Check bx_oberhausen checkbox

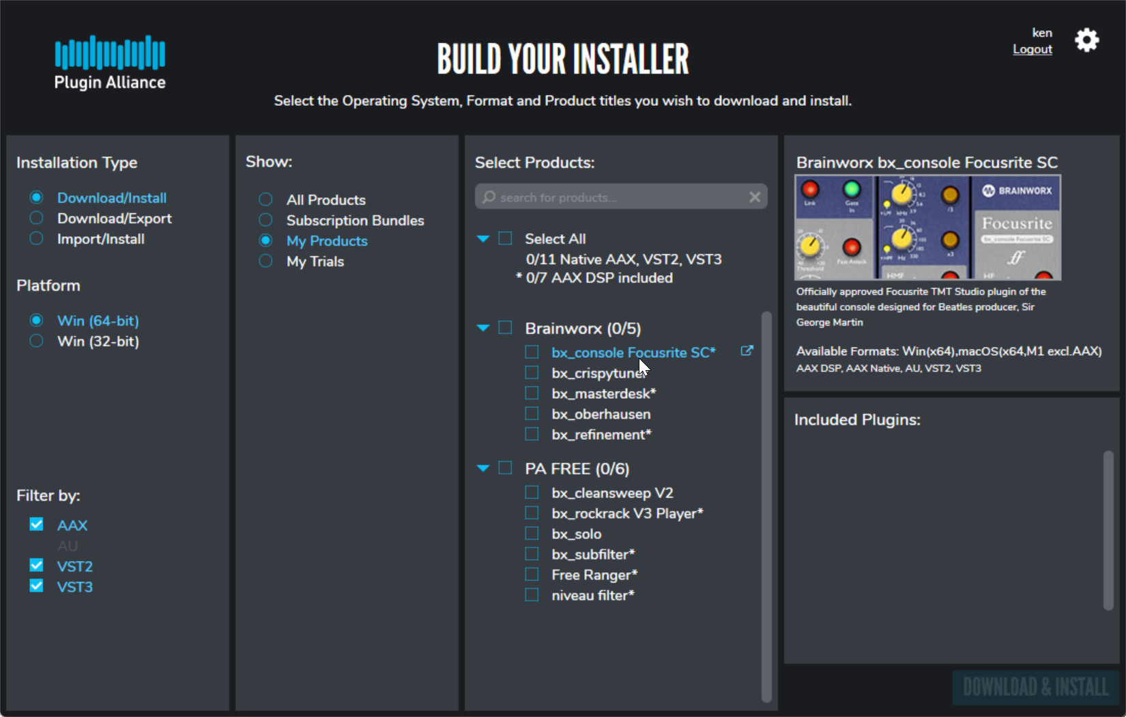click(532, 413)
